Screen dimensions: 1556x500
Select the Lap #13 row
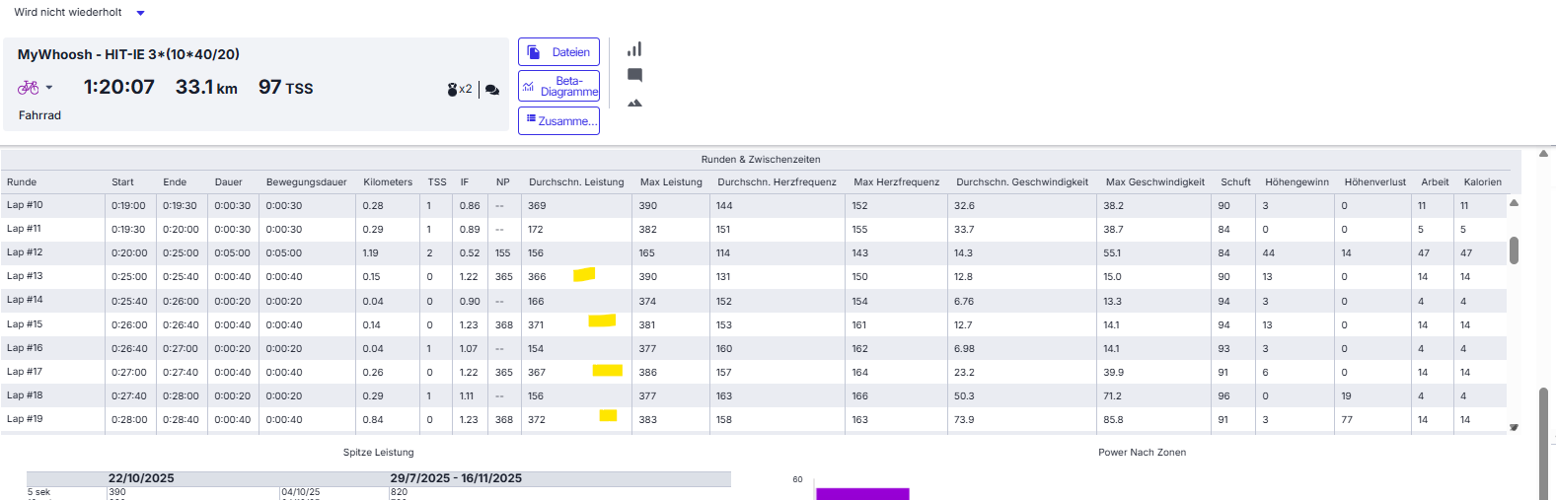coord(25,276)
